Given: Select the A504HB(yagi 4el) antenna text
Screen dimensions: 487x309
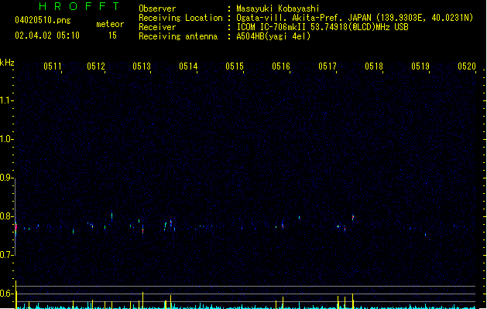Looking at the screenshot, I should [273, 36].
